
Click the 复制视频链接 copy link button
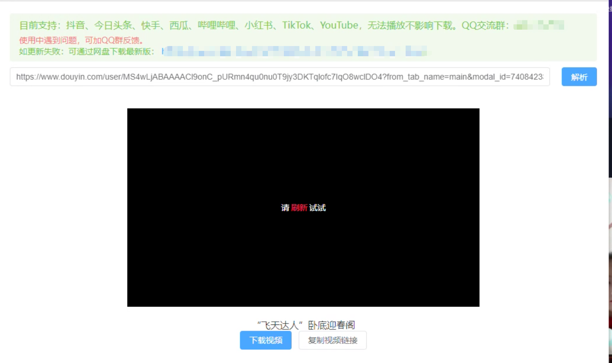[x=333, y=340]
